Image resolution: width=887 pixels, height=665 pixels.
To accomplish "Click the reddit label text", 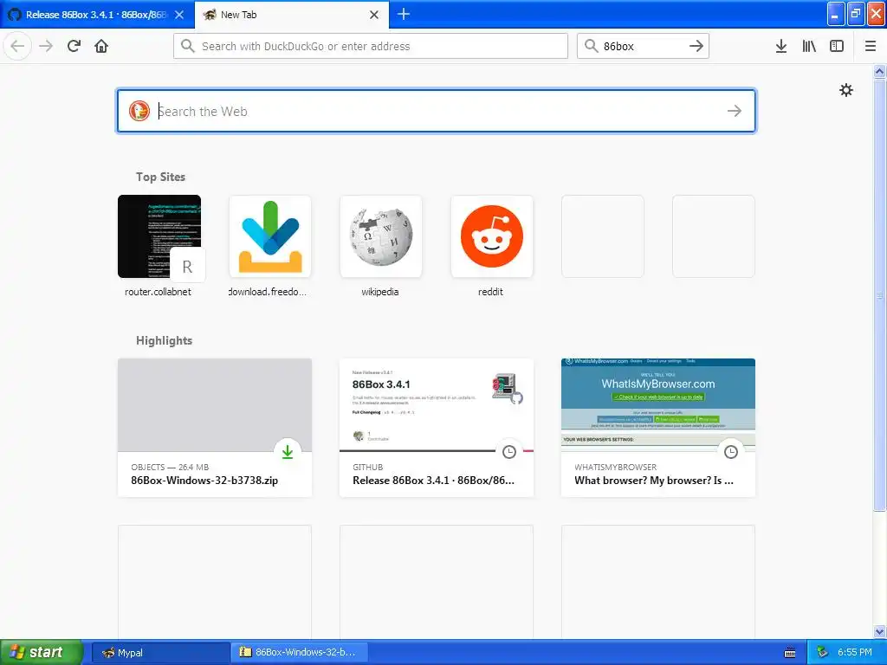I will (490, 292).
